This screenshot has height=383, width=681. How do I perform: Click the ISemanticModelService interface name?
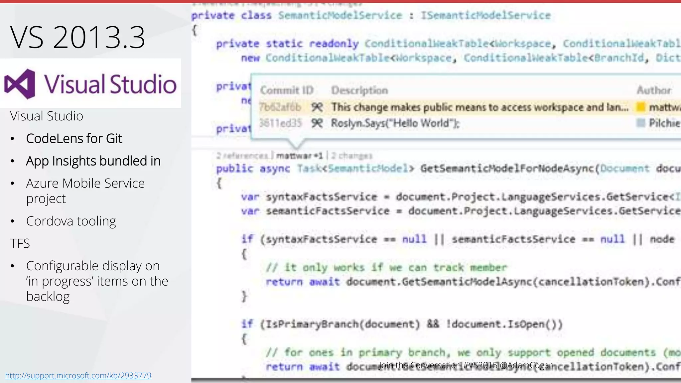click(x=486, y=15)
